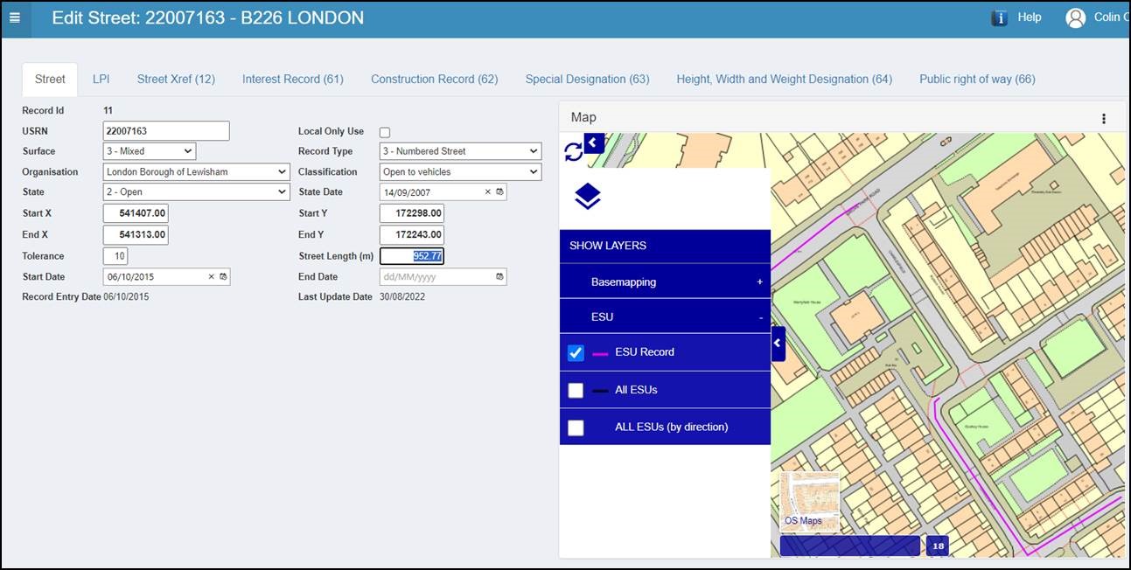Click the map scale bar
The height and width of the screenshot is (570, 1131).
[849, 546]
